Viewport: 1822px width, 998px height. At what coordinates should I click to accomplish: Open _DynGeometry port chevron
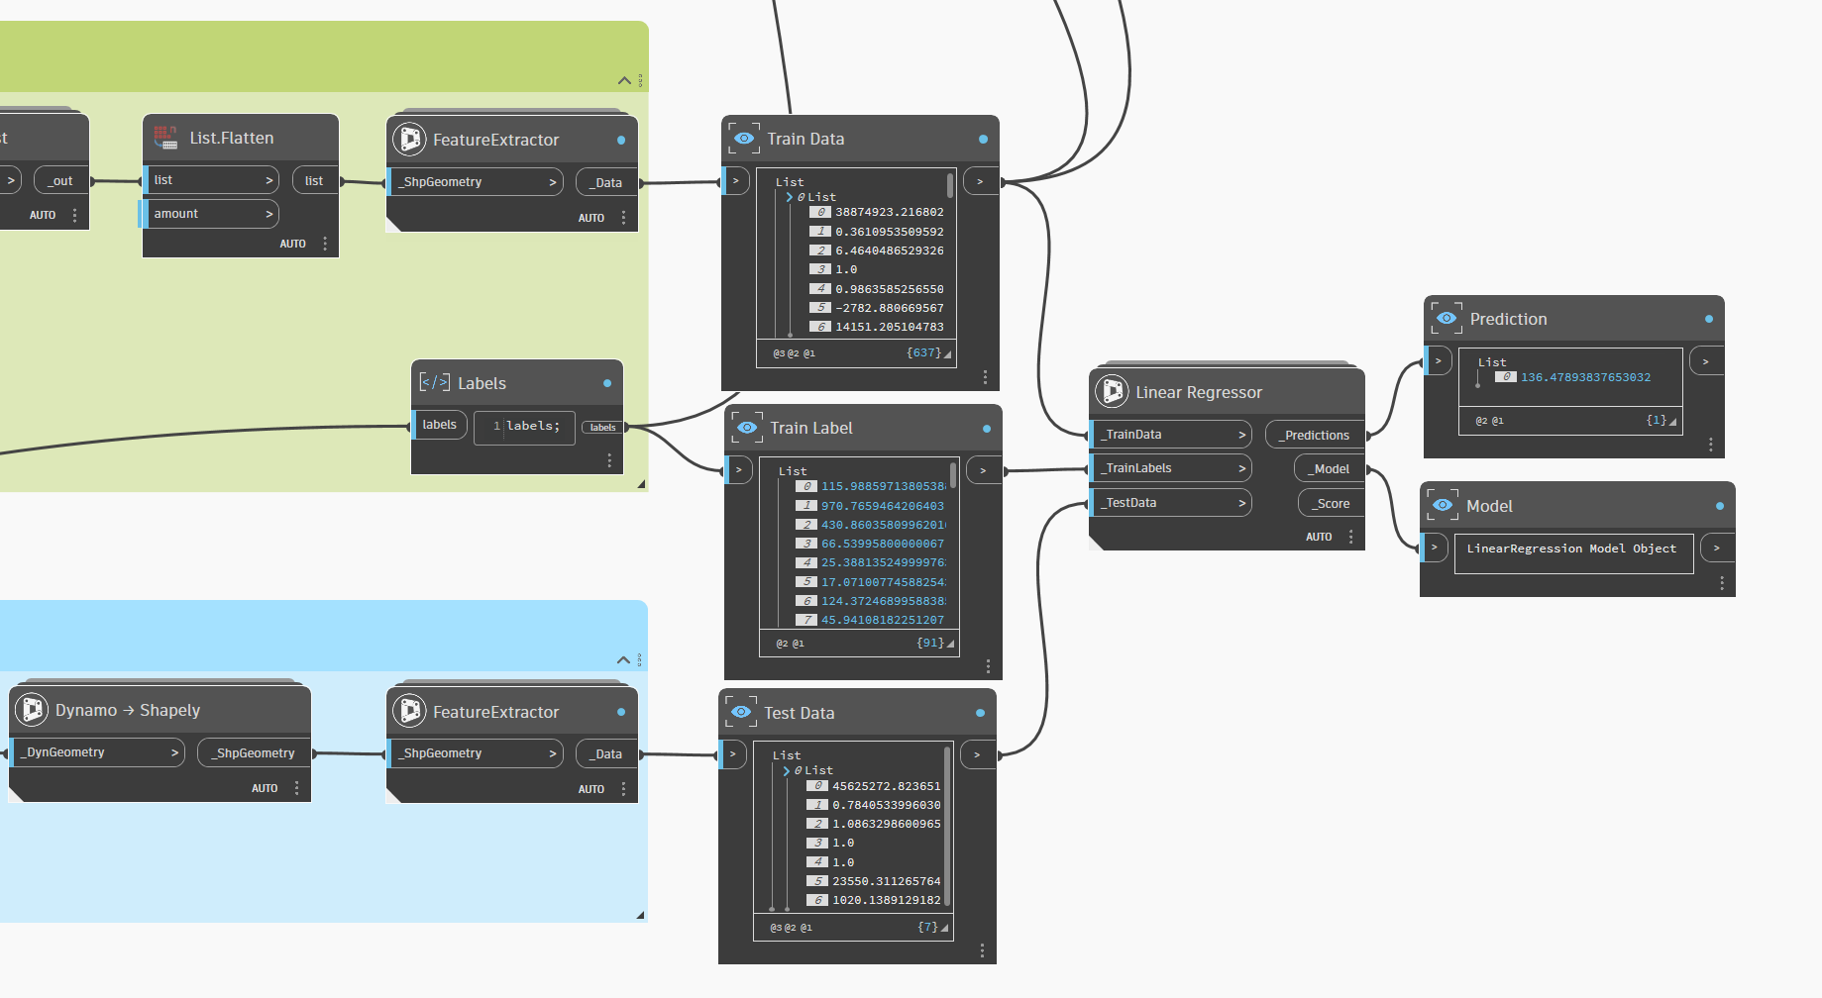click(x=174, y=752)
